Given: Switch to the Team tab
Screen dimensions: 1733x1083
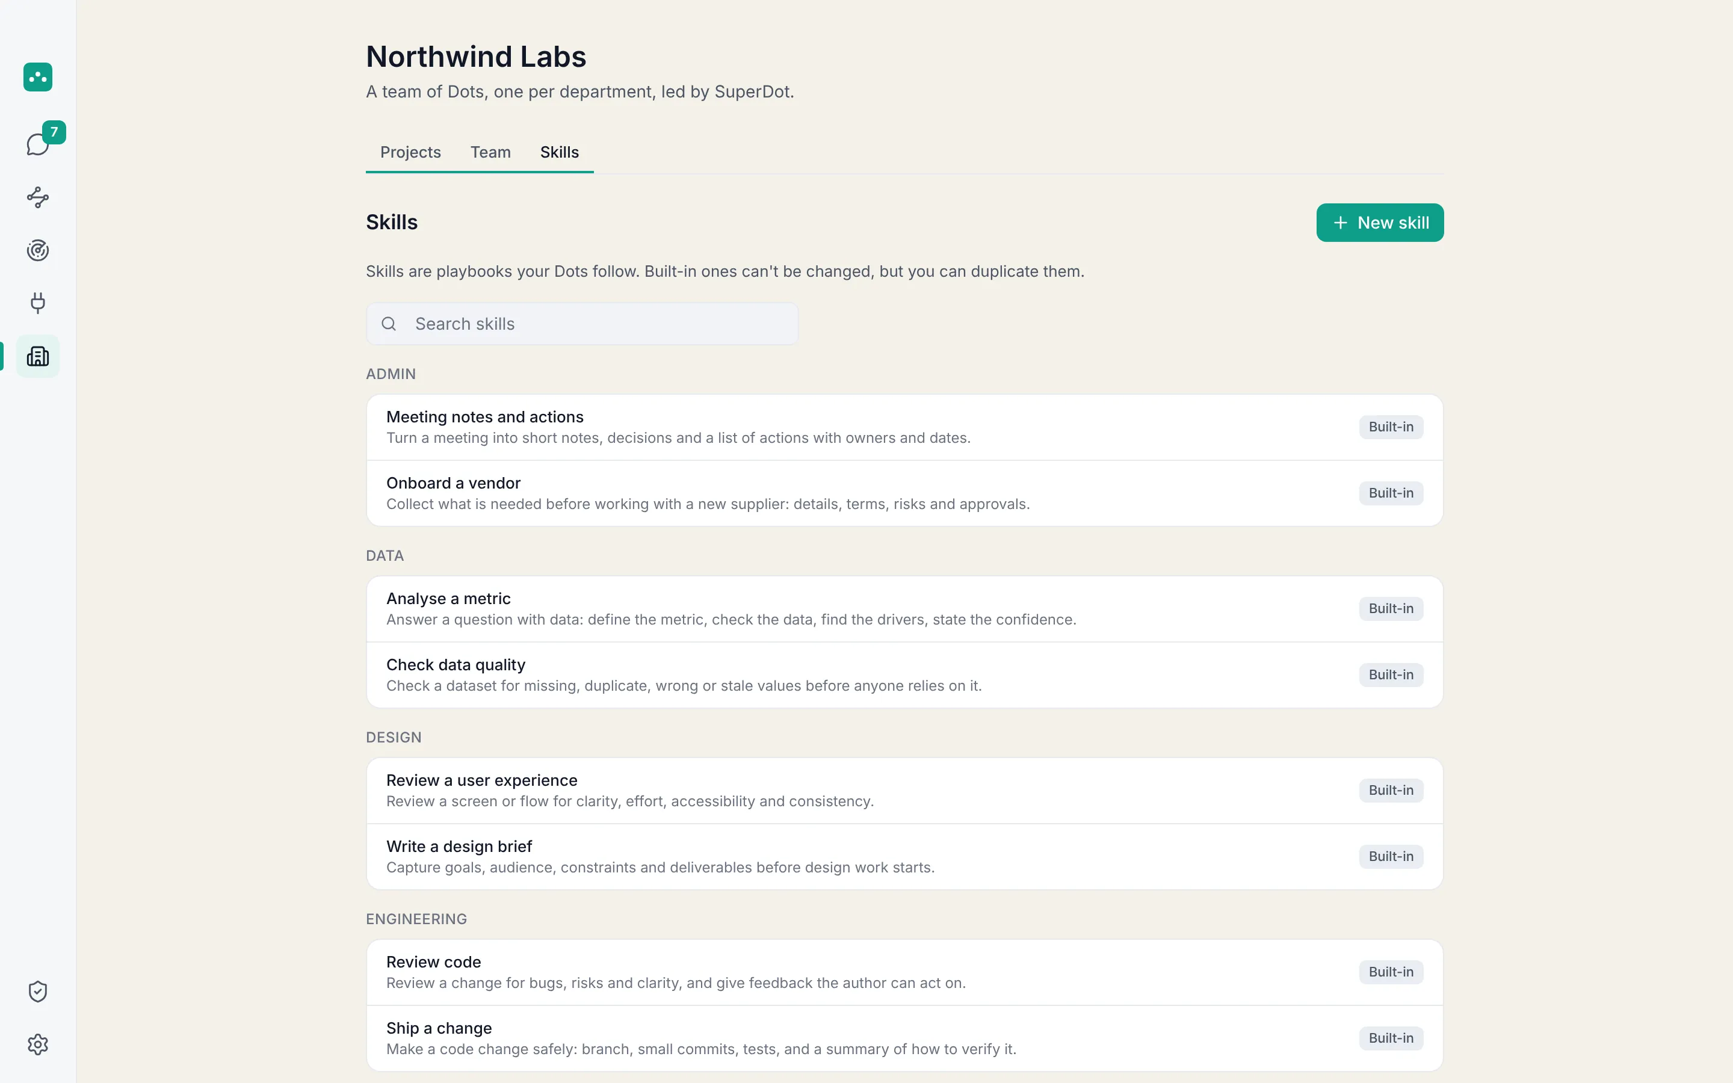Looking at the screenshot, I should click(490, 152).
